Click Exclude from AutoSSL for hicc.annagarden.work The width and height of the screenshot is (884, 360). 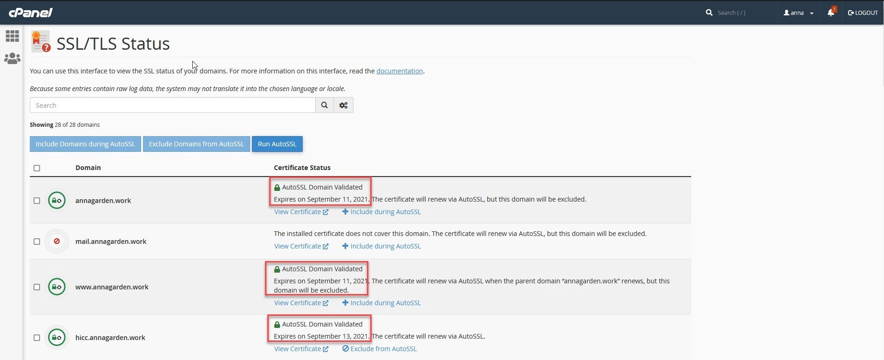(x=380, y=349)
